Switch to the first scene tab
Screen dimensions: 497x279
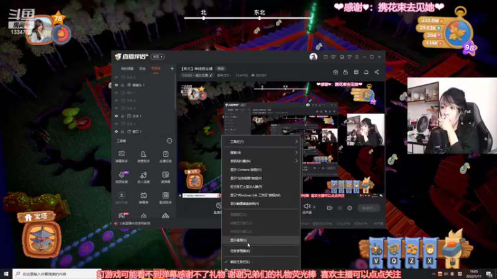click(x=127, y=69)
